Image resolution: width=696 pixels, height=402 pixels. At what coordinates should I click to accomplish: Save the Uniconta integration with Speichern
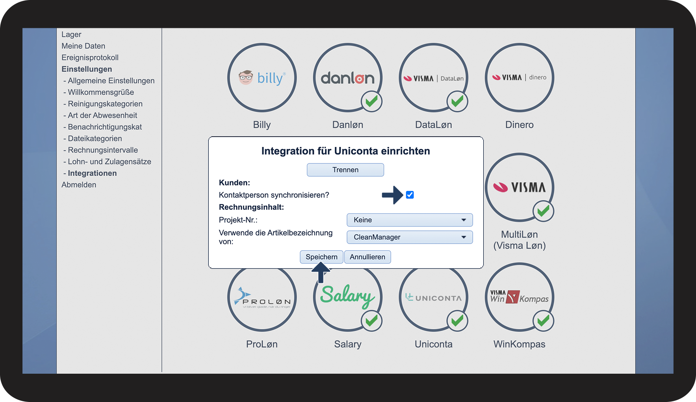[x=321, y=257]
